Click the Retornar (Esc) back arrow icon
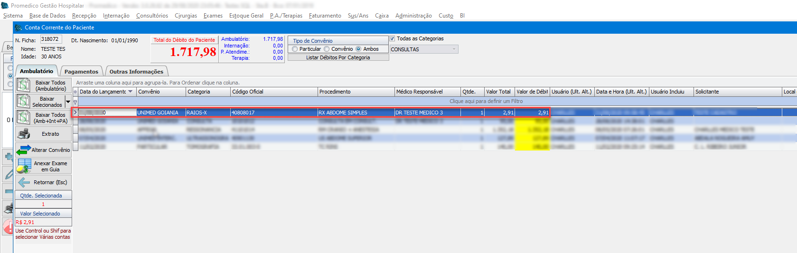The height and width of the screenshot is (253, 797). [23, 182]
